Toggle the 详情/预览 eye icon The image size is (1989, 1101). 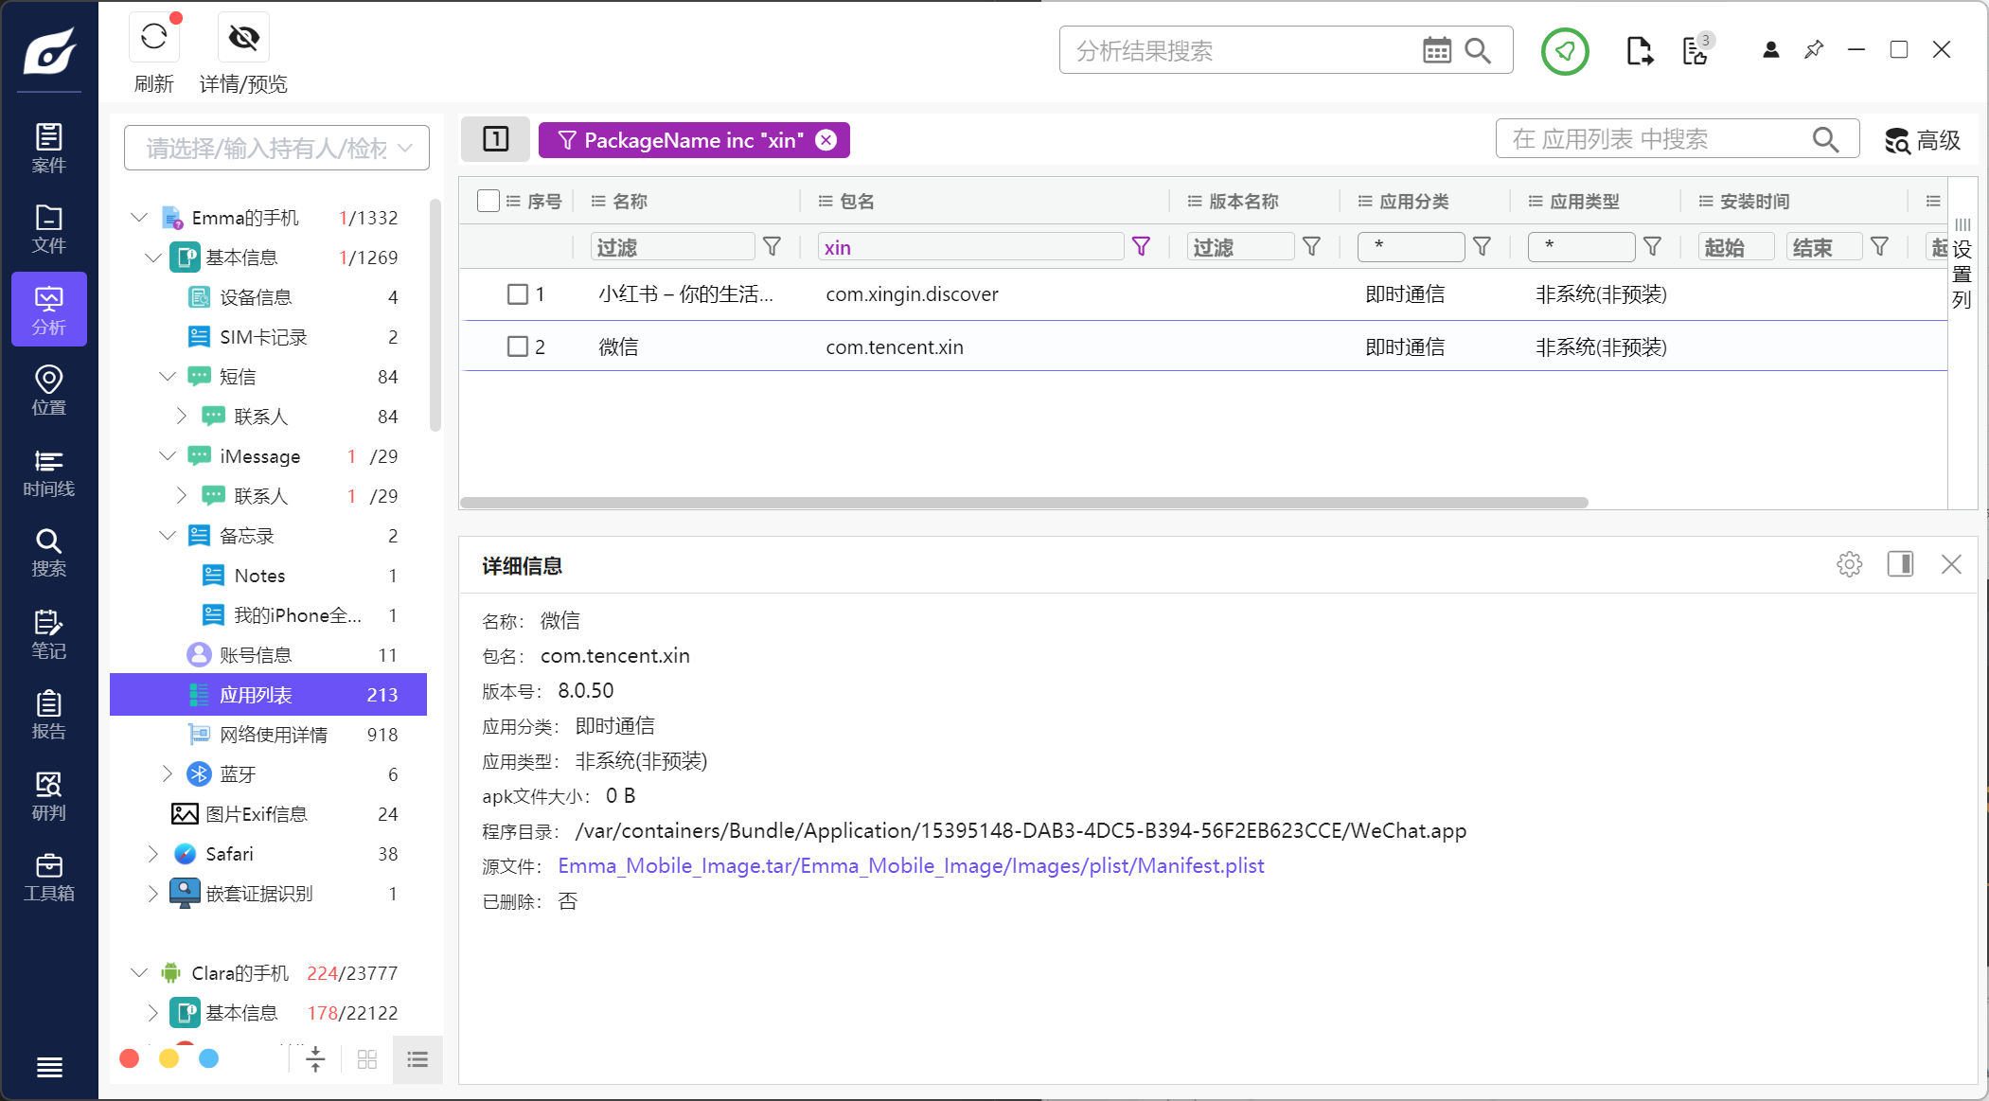point(243,38)
